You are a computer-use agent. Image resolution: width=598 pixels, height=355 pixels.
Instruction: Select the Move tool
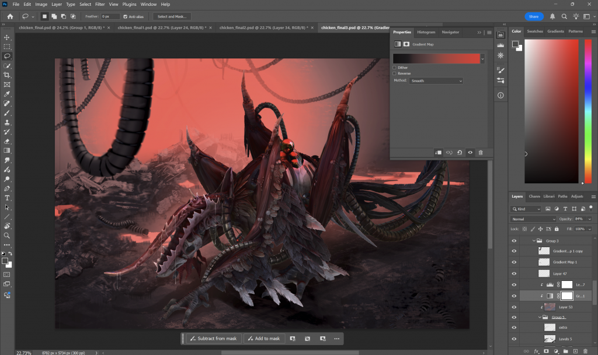pos(7,37)
